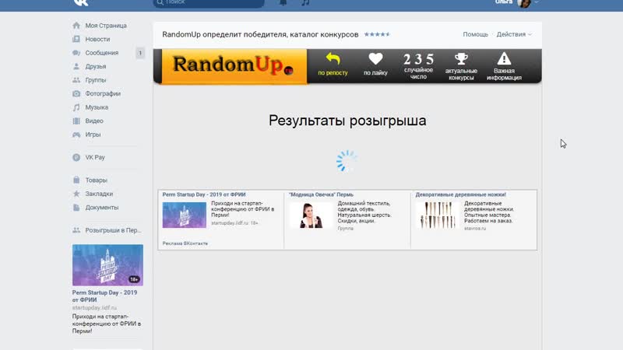Screen dimensions: 623x350
Task: Open the music player icon in header
Action: click(305, 2)
